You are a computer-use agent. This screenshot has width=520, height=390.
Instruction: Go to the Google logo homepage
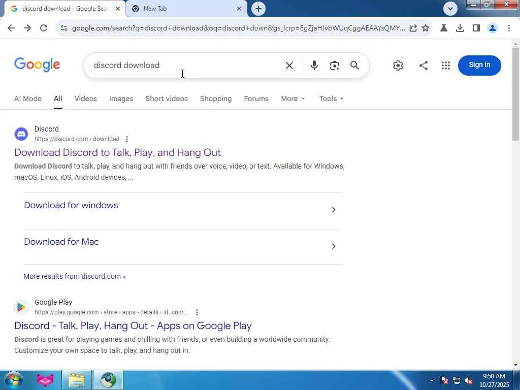(37, 64)
